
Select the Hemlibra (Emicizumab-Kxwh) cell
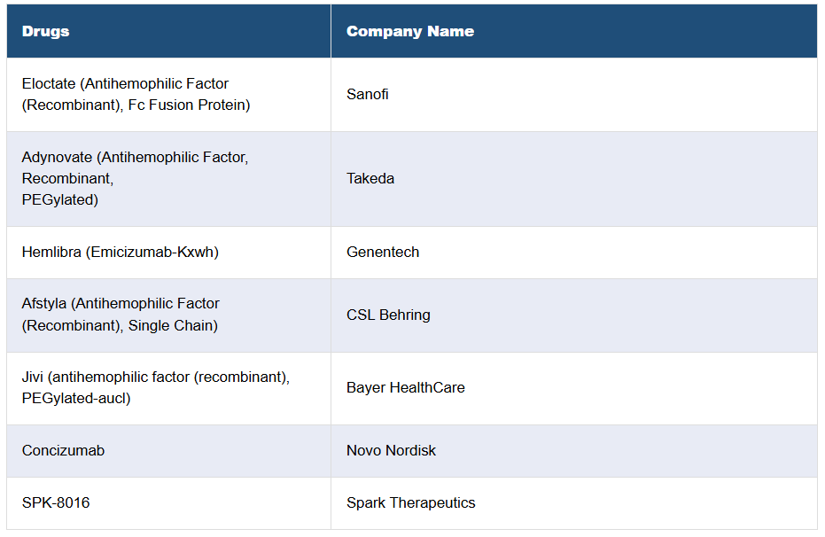(x=121, y=253)
